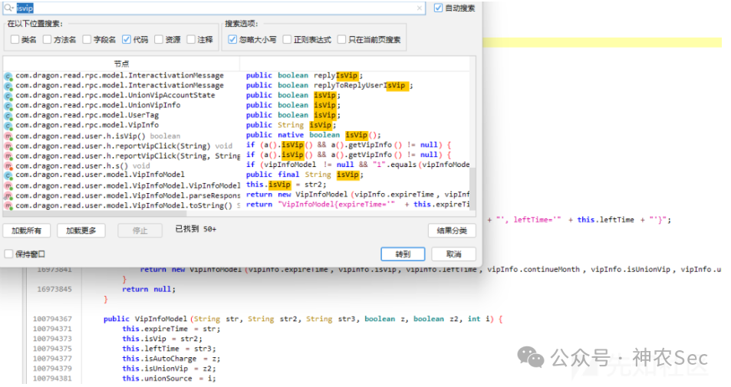
Task: Click method icon beside VipInfoModel.parseRespons row
Action: 8,196
